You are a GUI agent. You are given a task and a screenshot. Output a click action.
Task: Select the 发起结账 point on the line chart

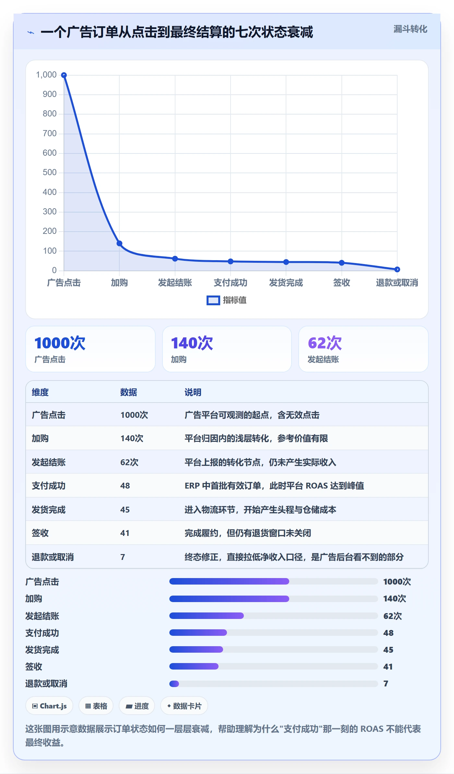(175, 259)
